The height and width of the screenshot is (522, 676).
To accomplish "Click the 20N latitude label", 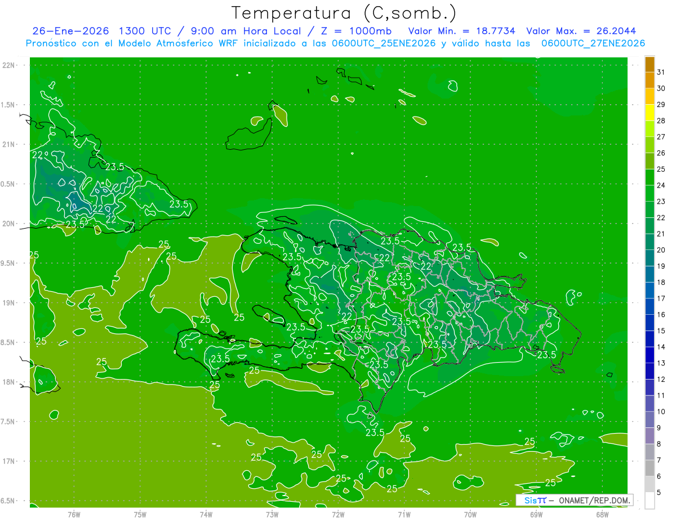I will pyautogui.click(x=10, y=224).
